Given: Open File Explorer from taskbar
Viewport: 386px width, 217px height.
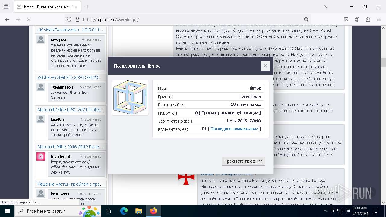Looking at the screenshot, I should (x=138, y=211).
